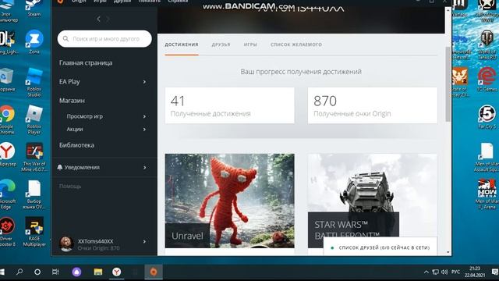Screen dimensions: 499x281
Task: Open Zona desktop shortcut
Action: tap(34, 42)
